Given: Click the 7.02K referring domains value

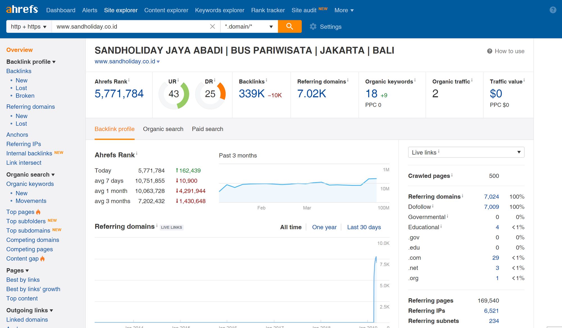Looking at the screenshot, I should click(312, 94).
